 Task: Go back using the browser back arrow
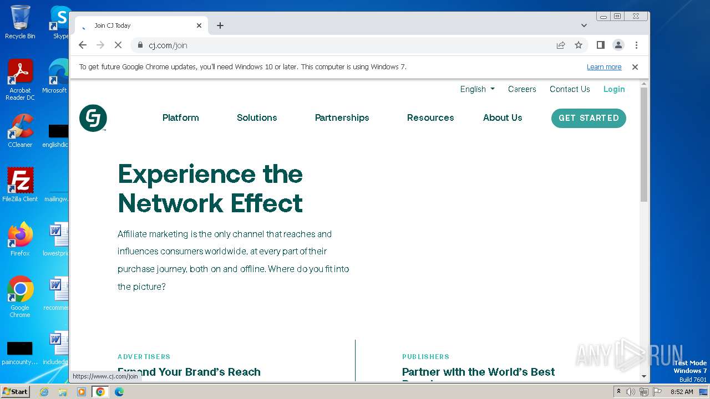[x=83, y=45]
